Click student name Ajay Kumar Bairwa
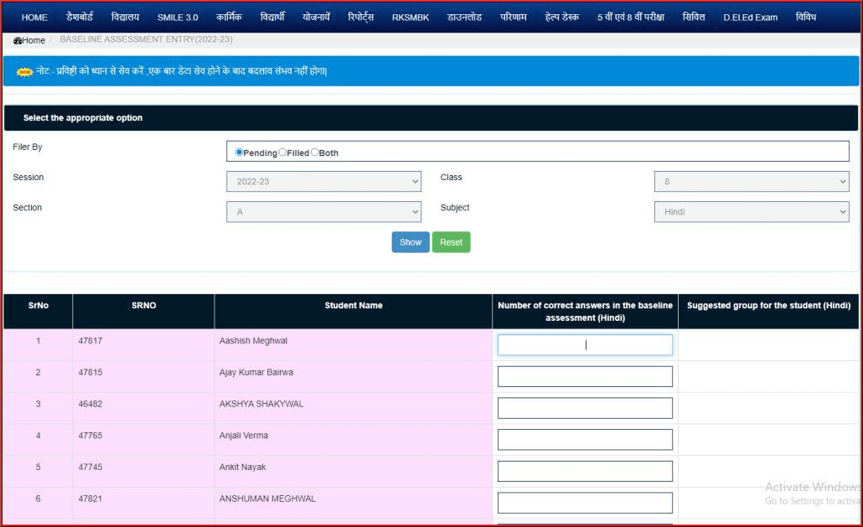The height and width of the screenshot is (527, 863). pyautogui.click(x=256, y=373)
